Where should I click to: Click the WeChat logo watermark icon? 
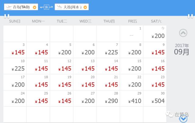170,115
